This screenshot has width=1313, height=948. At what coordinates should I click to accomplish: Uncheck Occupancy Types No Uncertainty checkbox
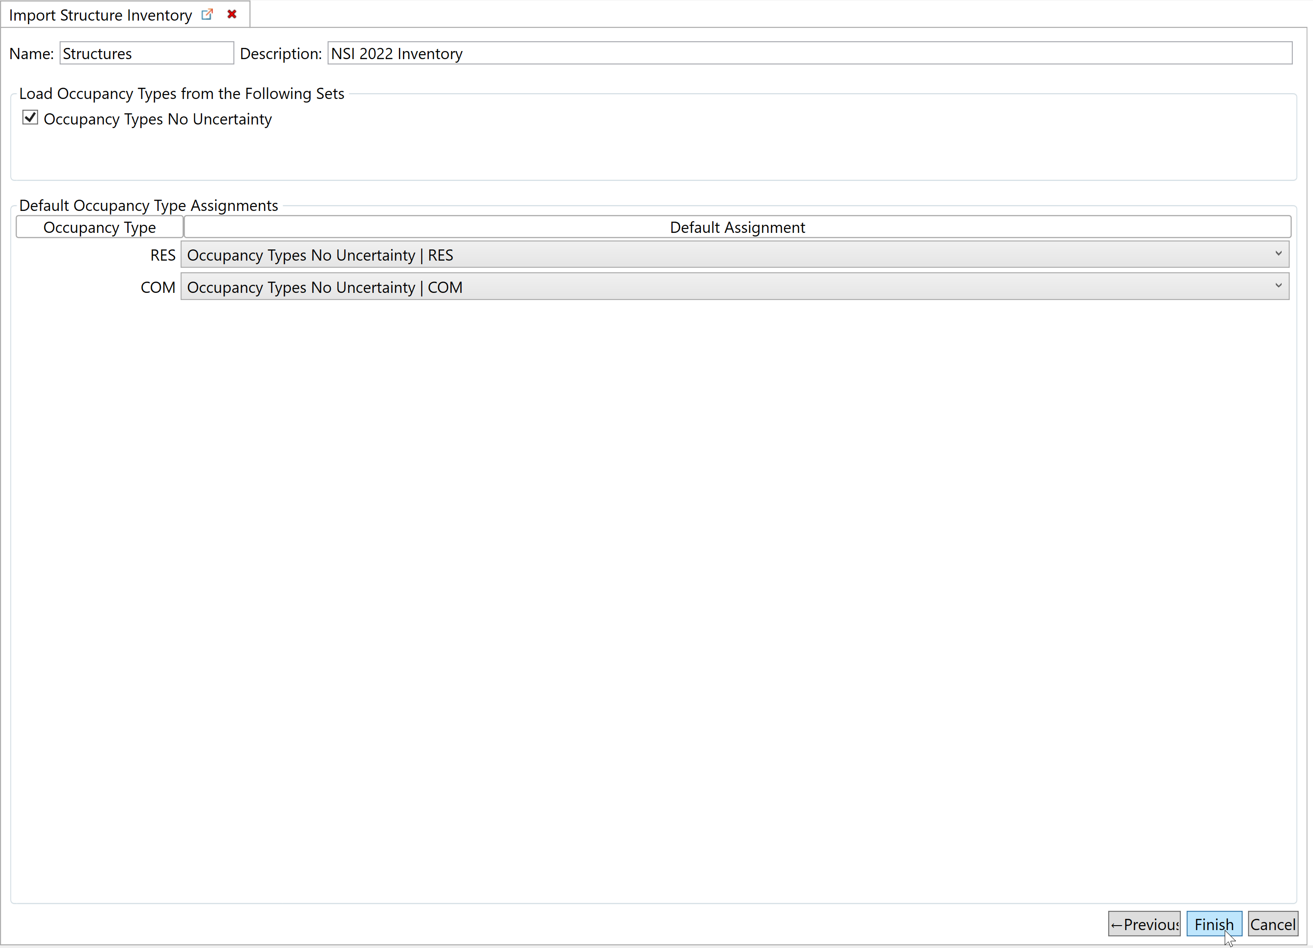point(30,118)
